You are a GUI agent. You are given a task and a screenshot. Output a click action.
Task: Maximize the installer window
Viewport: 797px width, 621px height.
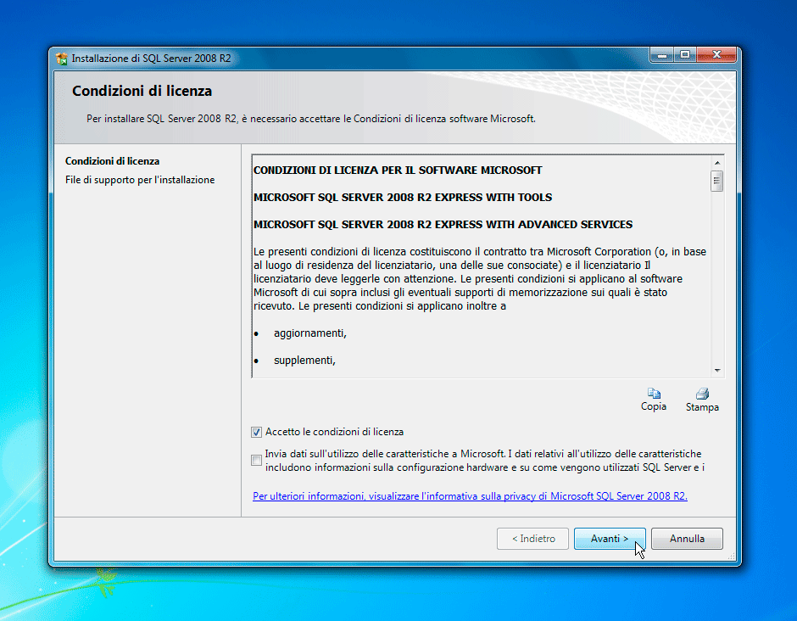click(x=685, y=55)
